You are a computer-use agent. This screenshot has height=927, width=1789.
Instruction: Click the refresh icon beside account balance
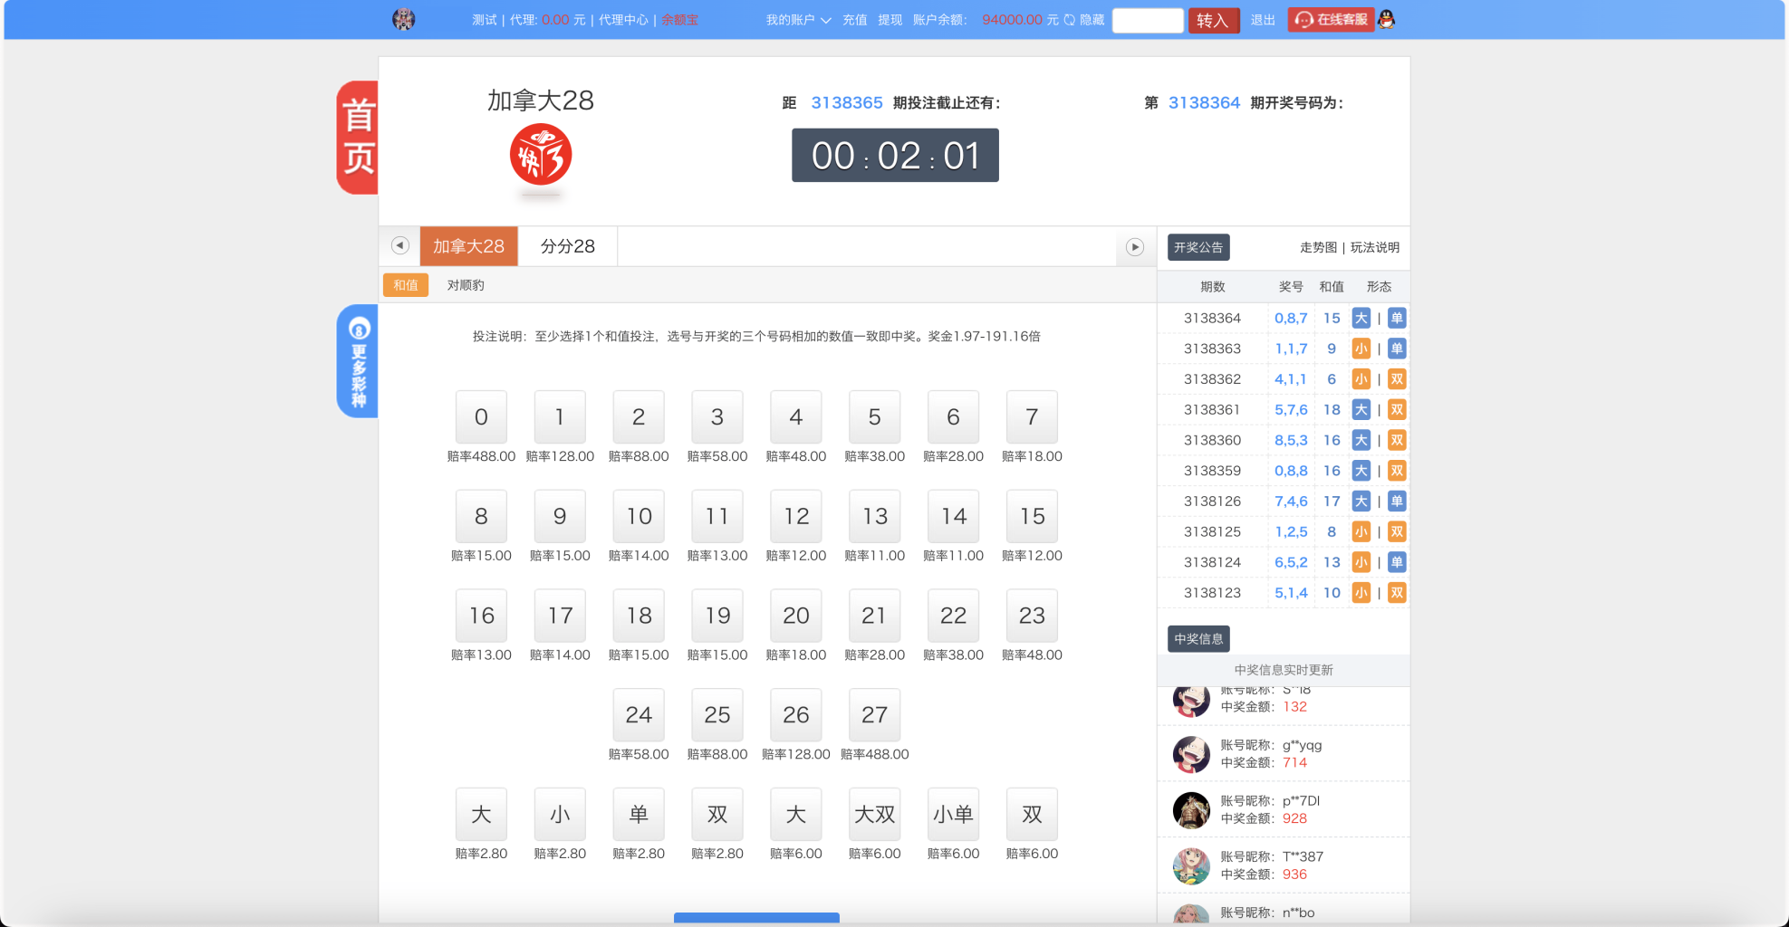(x=1069, y=20)
